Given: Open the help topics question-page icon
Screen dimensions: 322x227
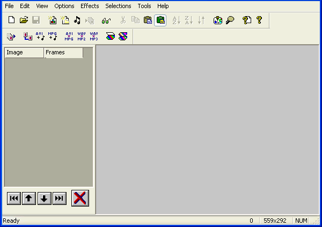Looking at the screenshot, I should click(x=247, y=20).
